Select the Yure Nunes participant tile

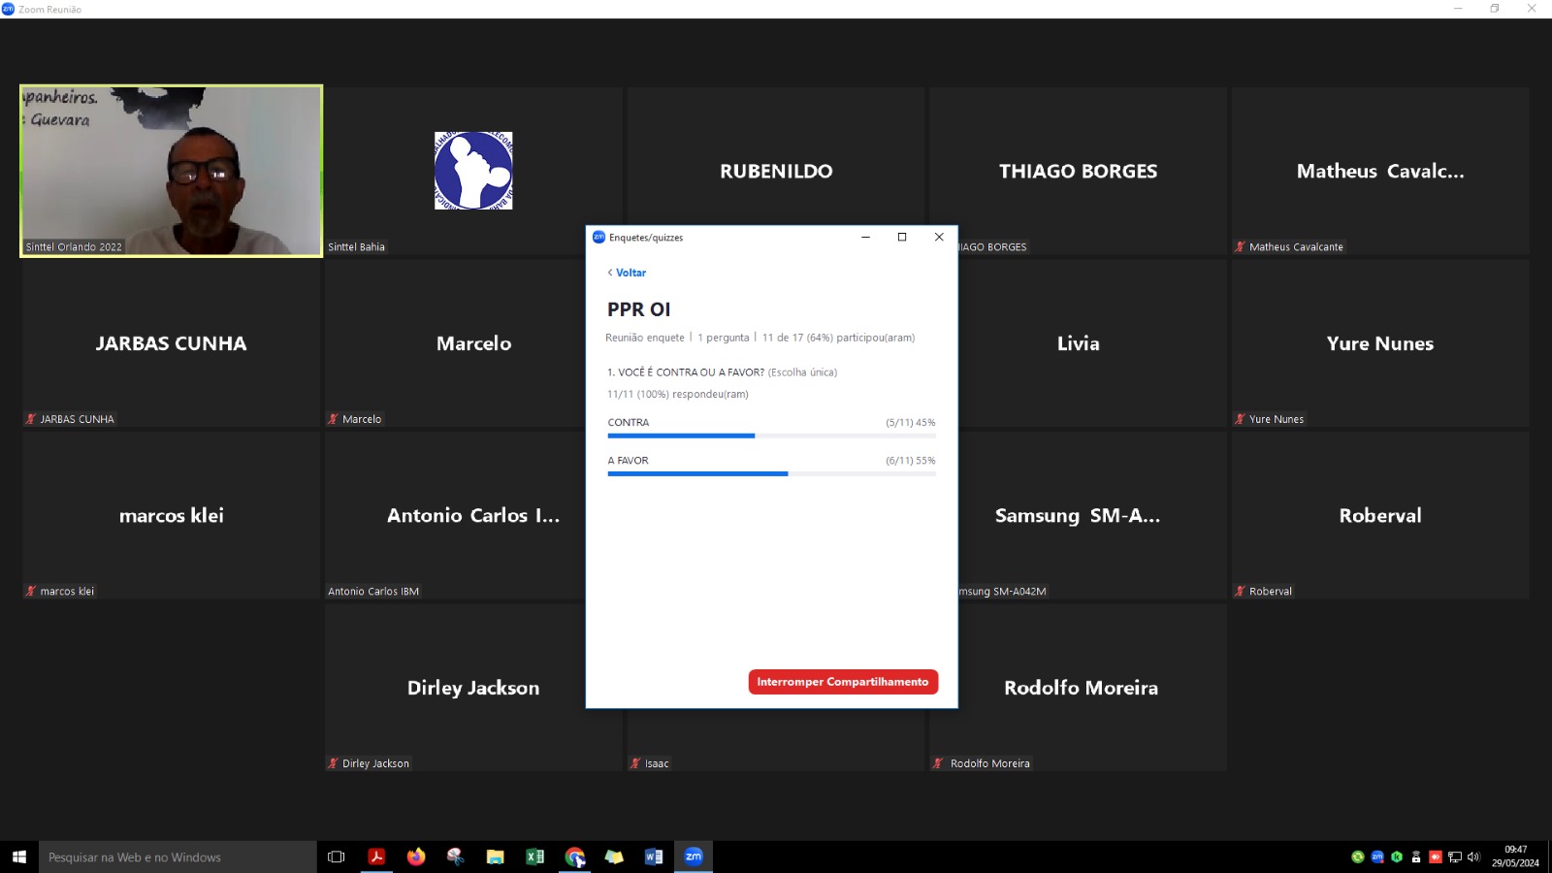click(x=1379, y=343)
